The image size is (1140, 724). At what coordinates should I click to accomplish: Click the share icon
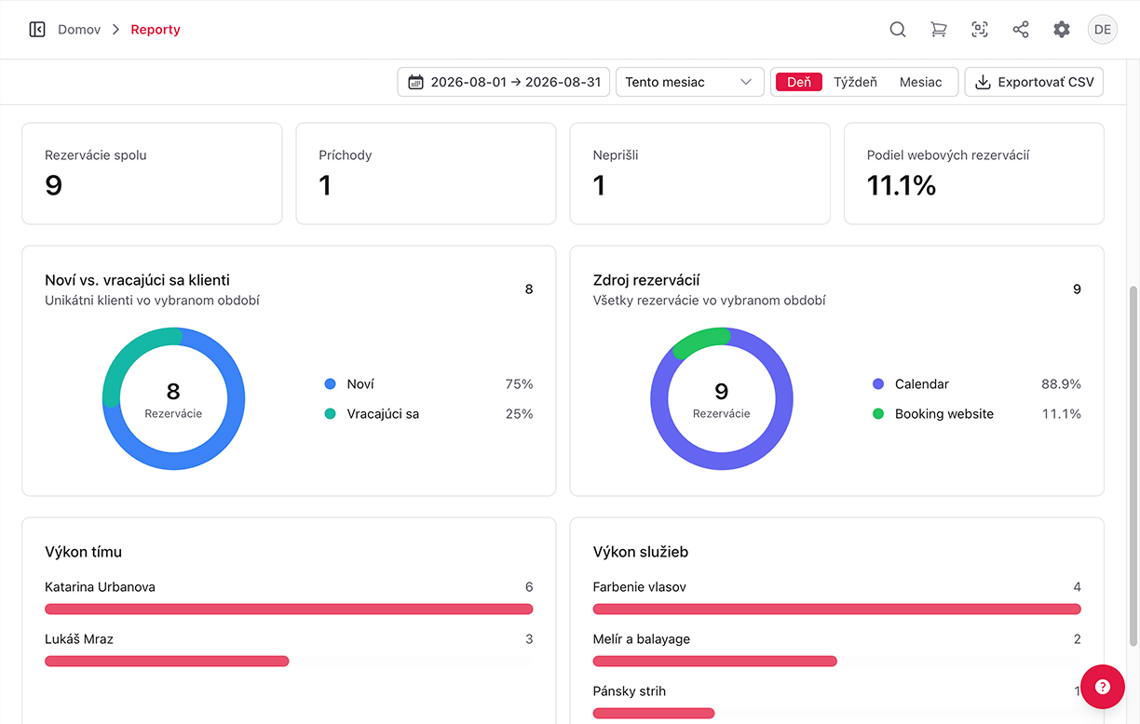point(1021,30)
